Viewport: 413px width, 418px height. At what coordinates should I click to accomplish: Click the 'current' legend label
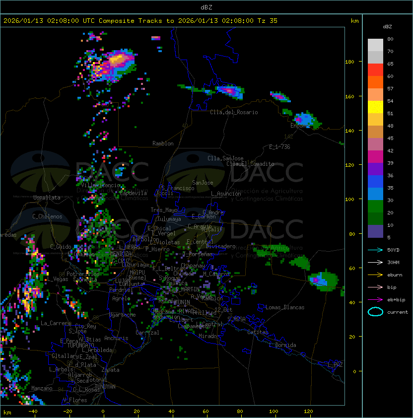(x=398, y=312)
